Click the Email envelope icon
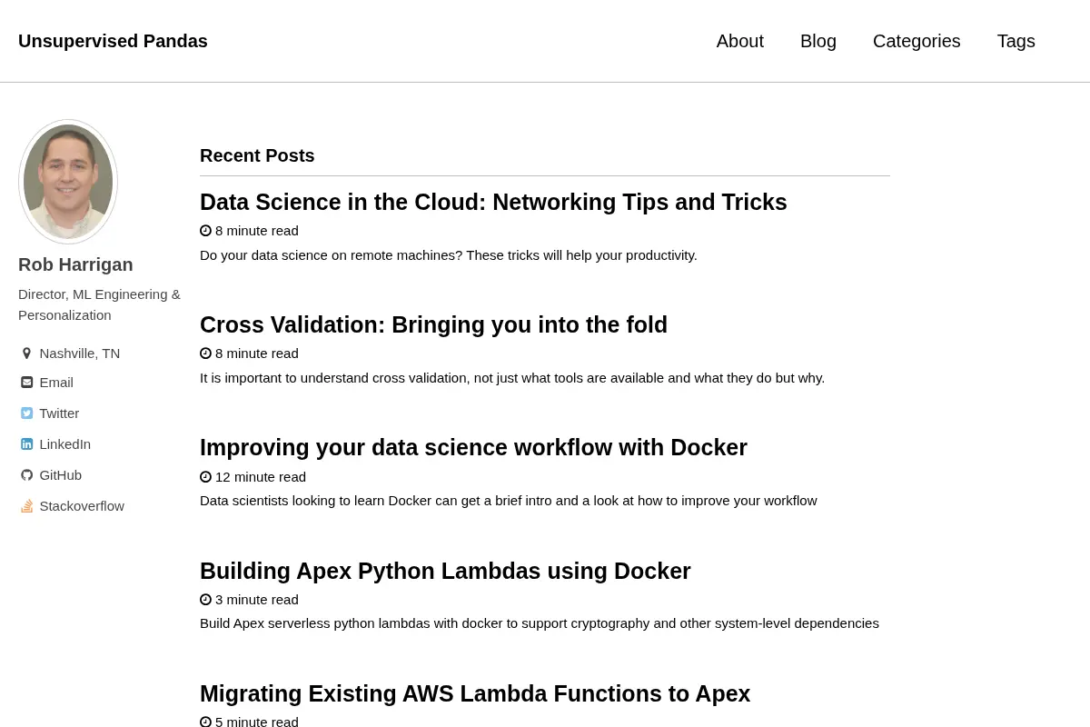This screenshot has width=1090, height=727. (x=26, y=383)
